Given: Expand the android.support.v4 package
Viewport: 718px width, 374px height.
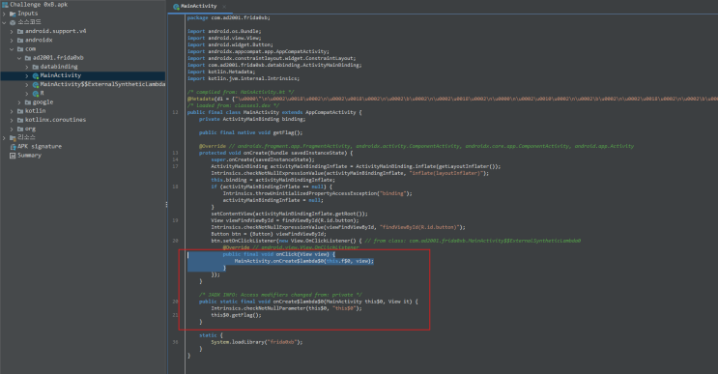Looking at the screenshot, I should 12,32.
